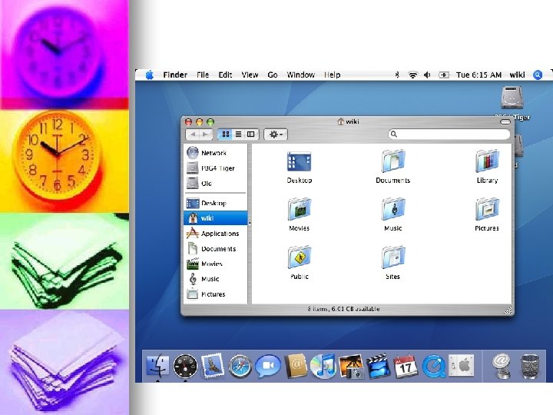Open the Go menu
The height and width of the screenshot is (415, 553).
click(272, 75)
